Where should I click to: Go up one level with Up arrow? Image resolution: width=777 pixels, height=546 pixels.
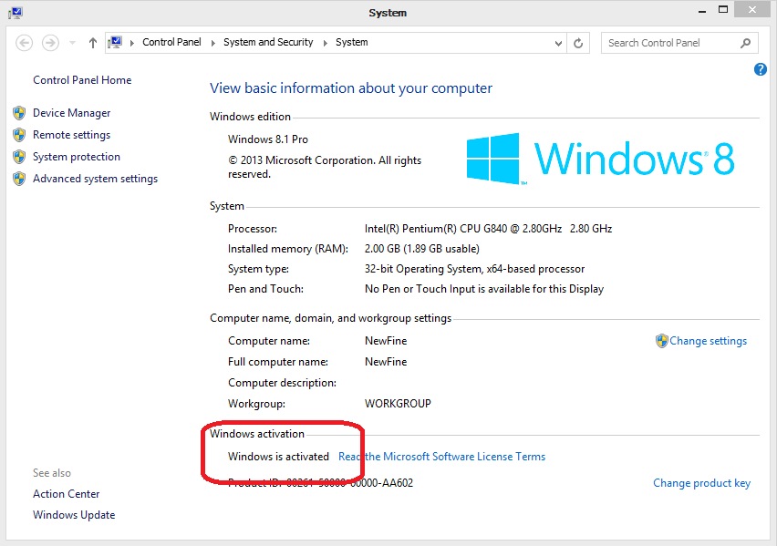(93, 43)
